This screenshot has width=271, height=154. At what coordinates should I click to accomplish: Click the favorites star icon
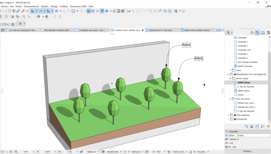tap(114, 11)
